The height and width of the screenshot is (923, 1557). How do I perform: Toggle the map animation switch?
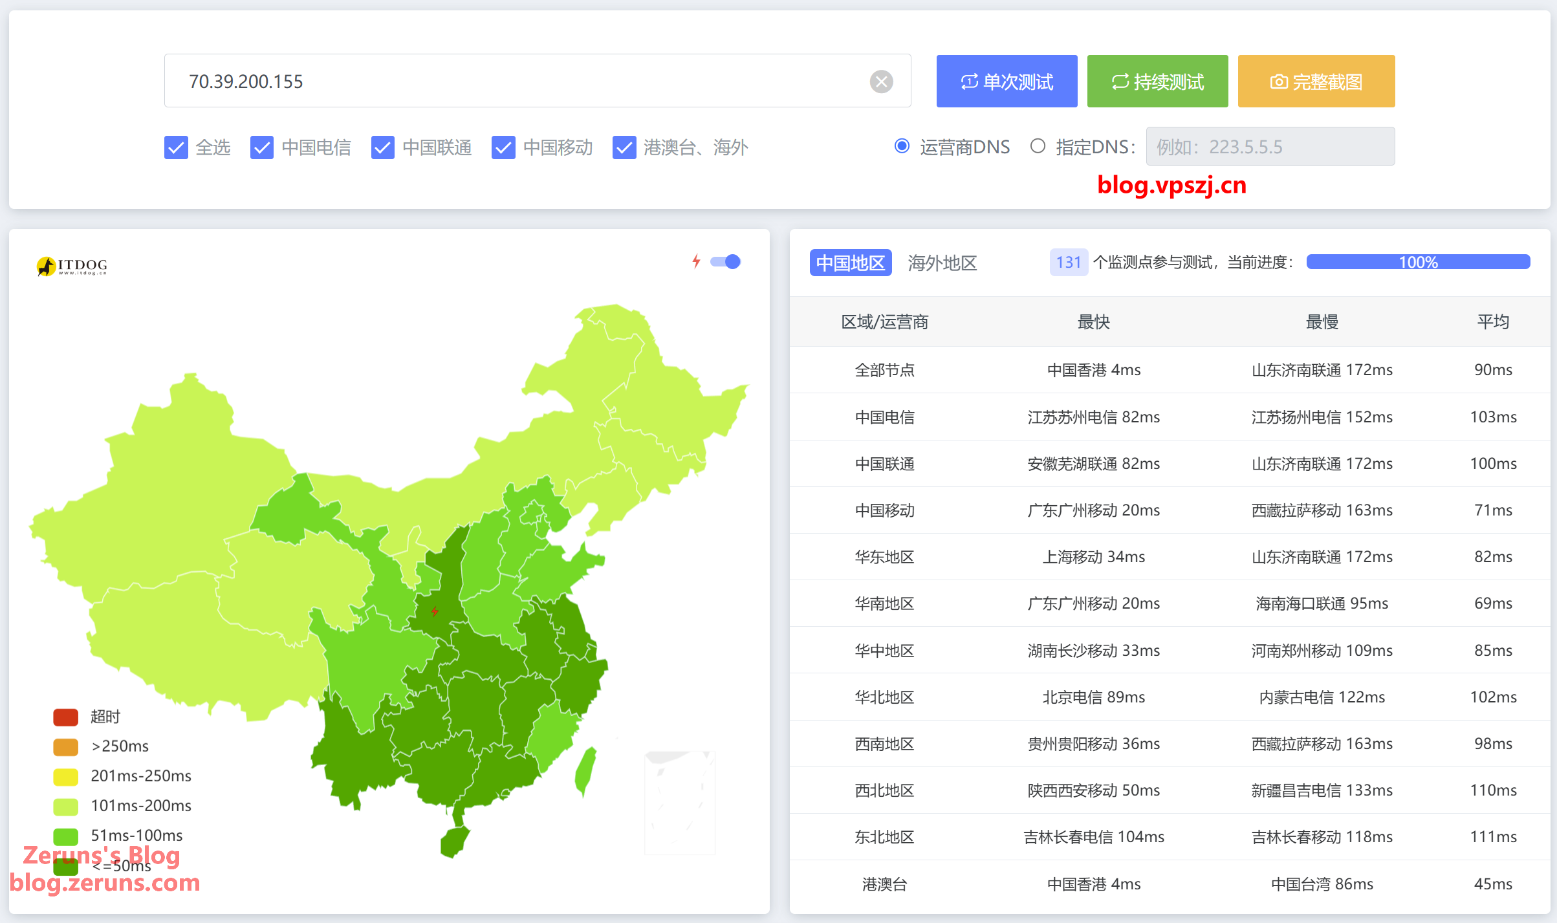click(725, 261)
